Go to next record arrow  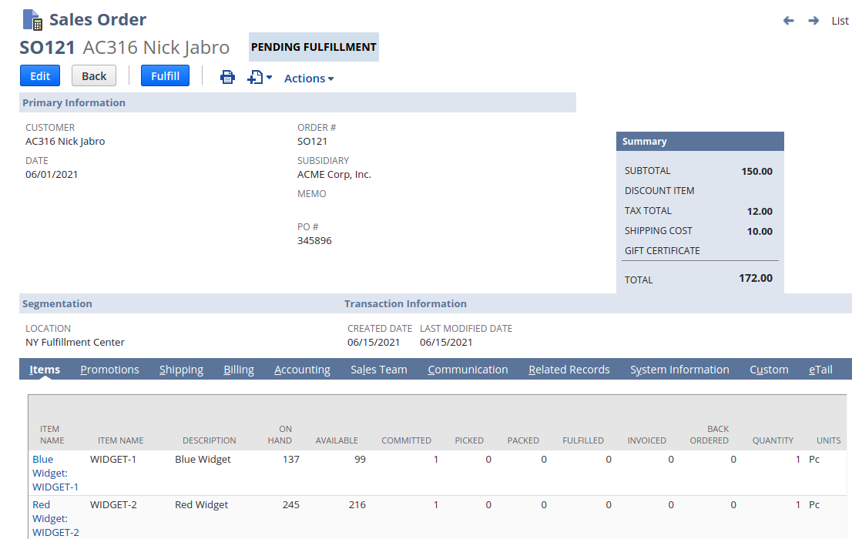[x=813, y=21]
